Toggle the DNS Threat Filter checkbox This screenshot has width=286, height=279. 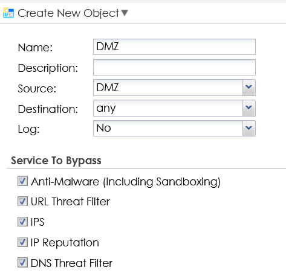coord(22,263)
